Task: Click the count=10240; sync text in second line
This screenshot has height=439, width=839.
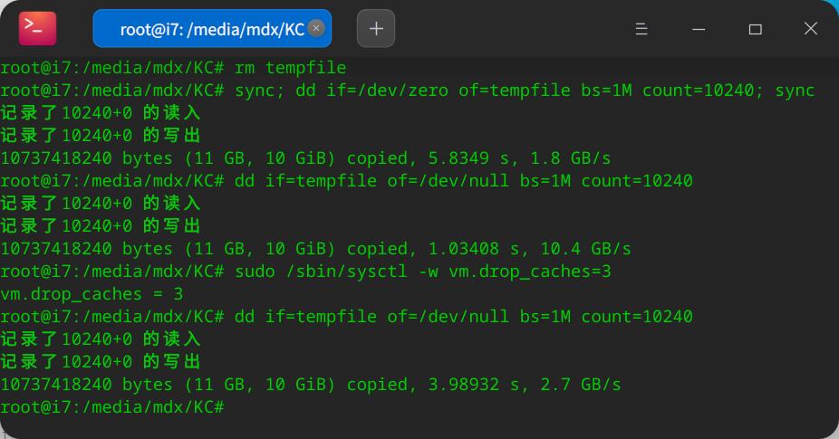Action: [728, 91]
